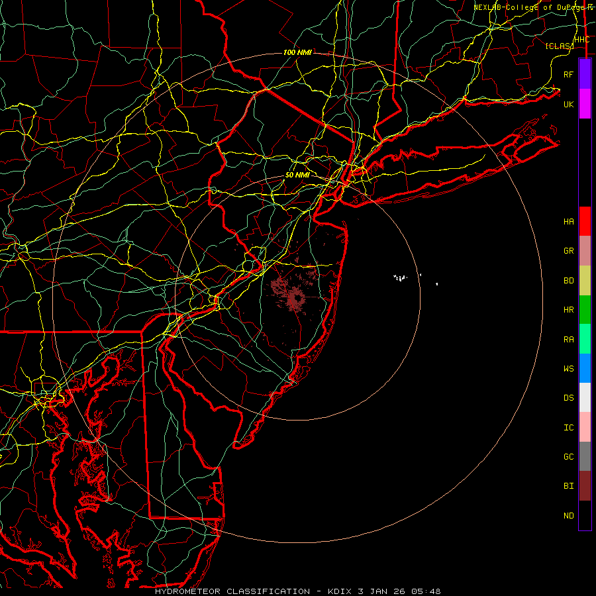596x596 pixels.
Task: Click the magenta UK legend color swatch
Action: pyautogui.click(x=585, y=104)
